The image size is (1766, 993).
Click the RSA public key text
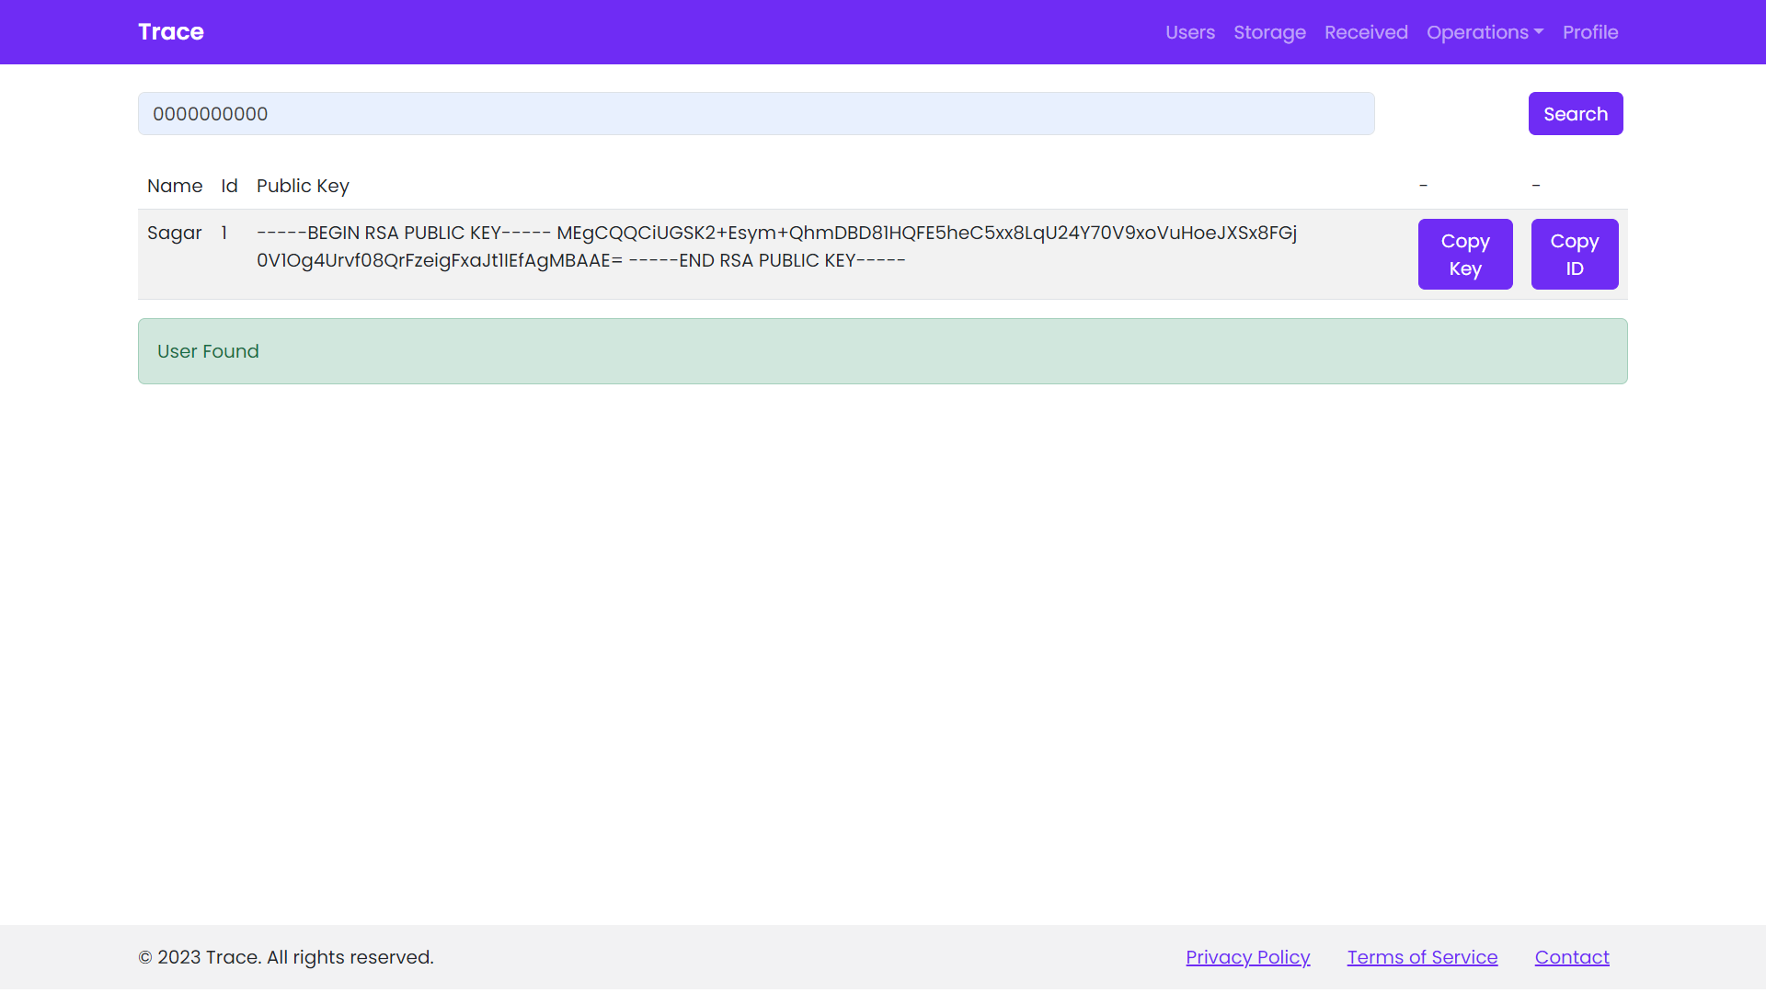pyautogui.click(x=775, y=246)
